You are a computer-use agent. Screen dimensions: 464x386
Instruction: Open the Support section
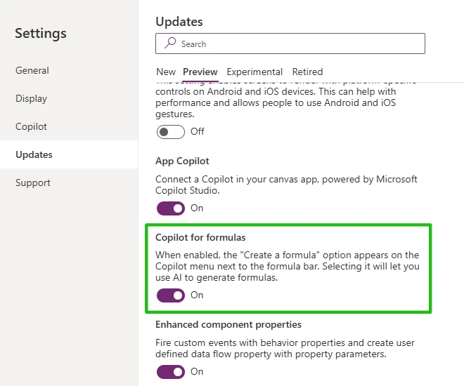33,182
